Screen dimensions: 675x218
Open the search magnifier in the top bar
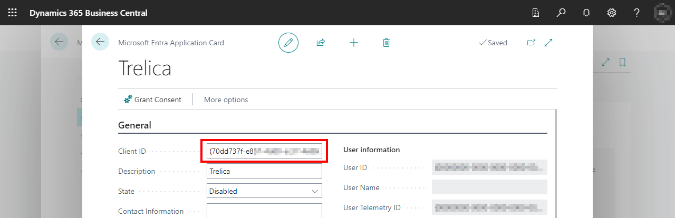[561, 13]
